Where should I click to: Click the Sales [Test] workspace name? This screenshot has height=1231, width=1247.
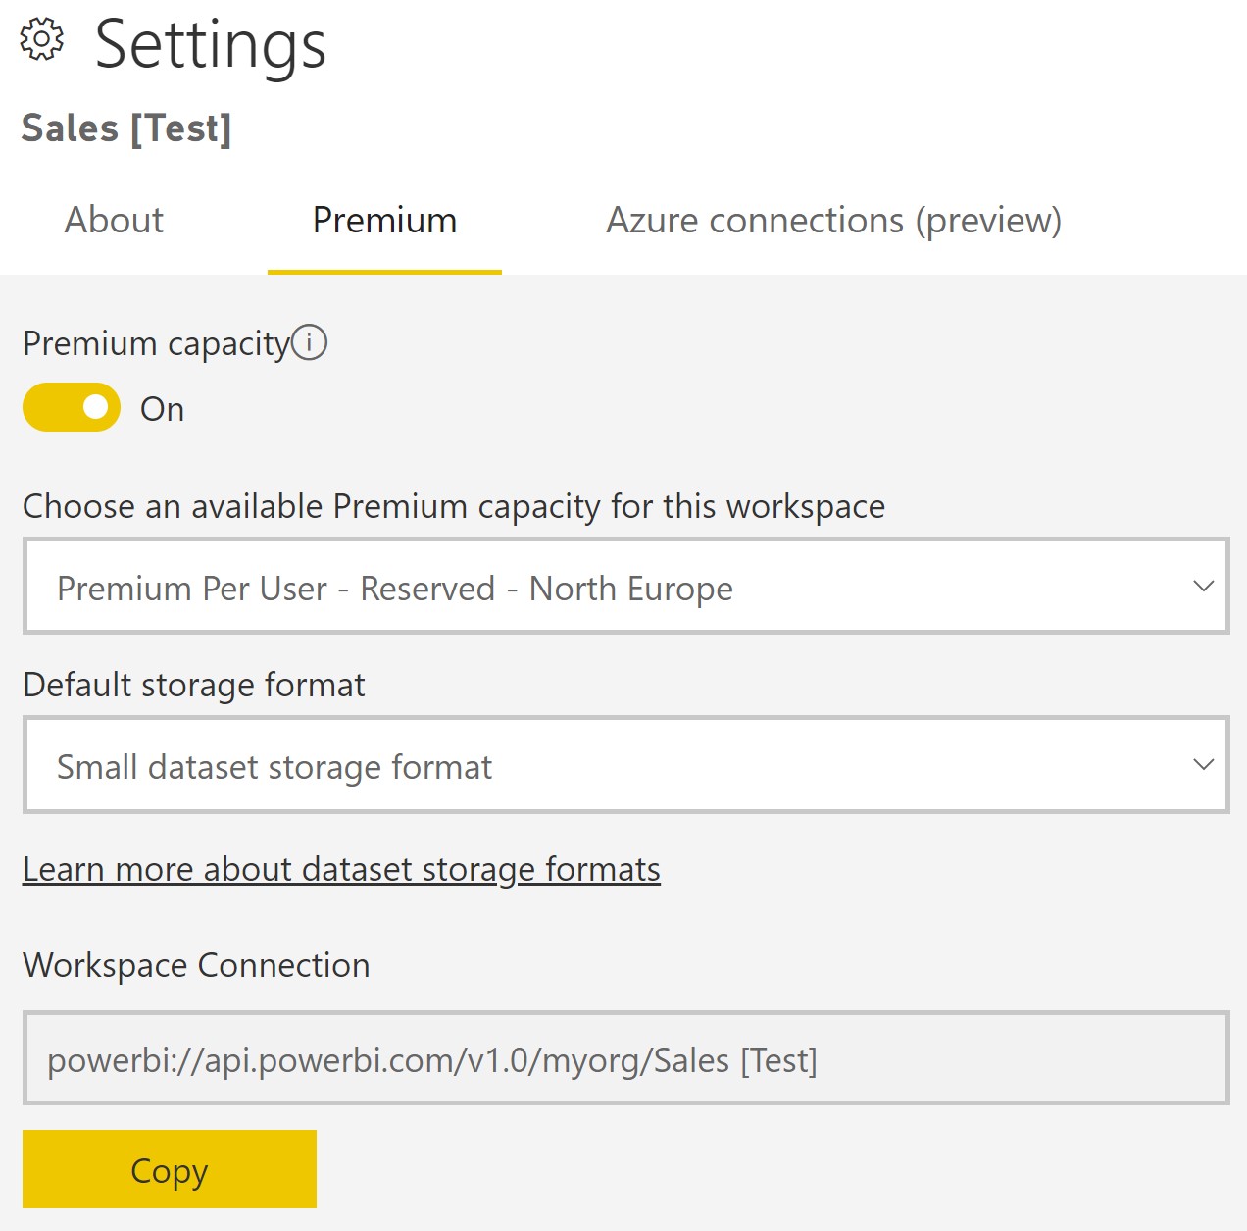click(126, 128)
